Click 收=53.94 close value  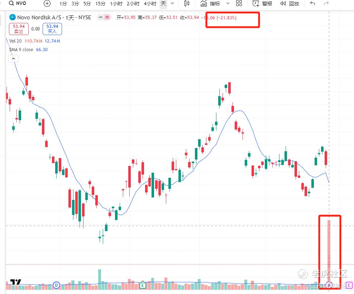pos(190,18)
